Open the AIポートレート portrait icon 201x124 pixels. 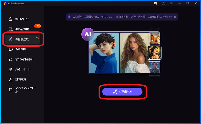(11, 69)
